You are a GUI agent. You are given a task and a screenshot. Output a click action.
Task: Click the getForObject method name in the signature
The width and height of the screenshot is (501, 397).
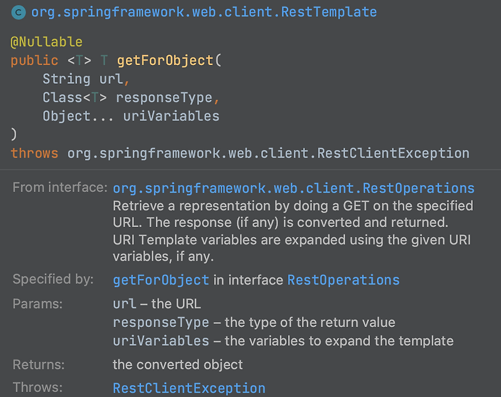[165, 61]
